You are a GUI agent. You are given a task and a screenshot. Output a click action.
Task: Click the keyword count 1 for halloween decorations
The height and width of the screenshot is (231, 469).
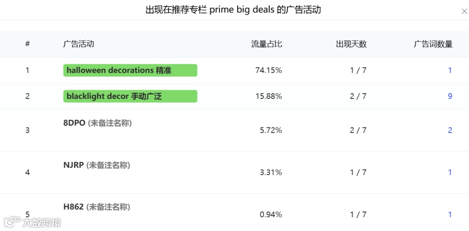pyautogui.click(x=450, y=70)
